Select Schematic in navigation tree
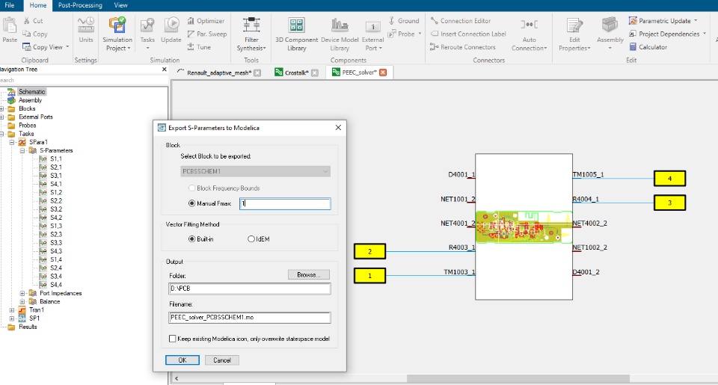Image resolution: width=718 pixels, height=385 pixels. click(x=31, y=91)
